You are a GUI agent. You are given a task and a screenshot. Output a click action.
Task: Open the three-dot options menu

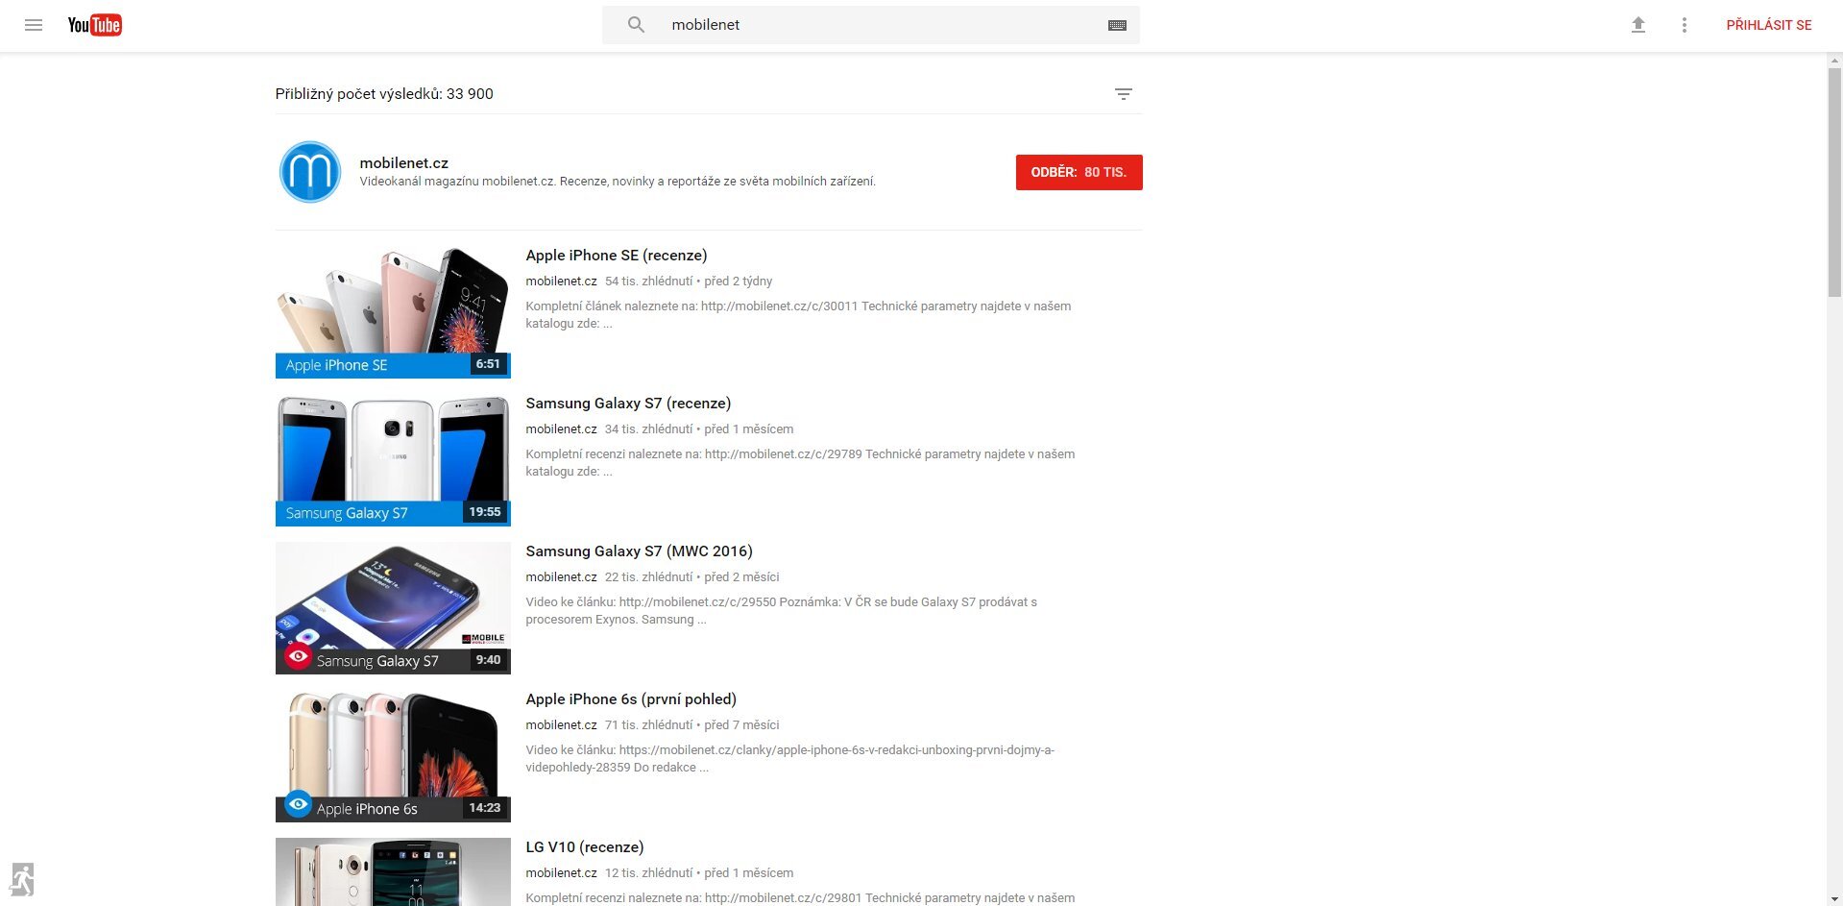pyautogui.click(x=1685, y=25)
